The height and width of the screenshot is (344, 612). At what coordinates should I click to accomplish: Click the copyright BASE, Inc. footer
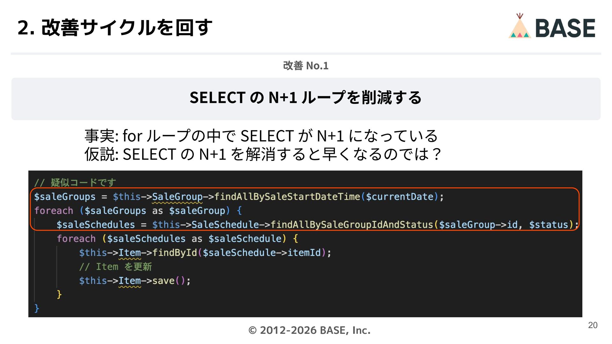pos(309,330)
